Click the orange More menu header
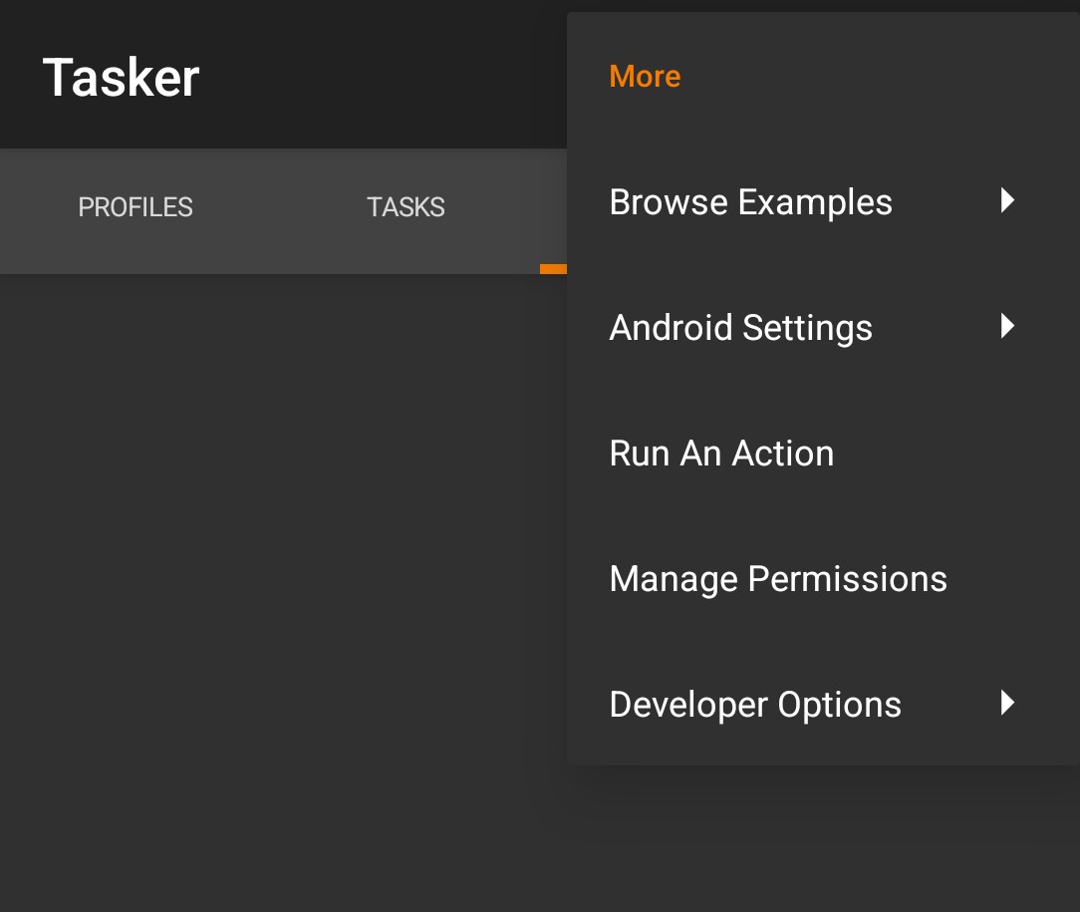This screenshot has width=1080, height=912. point(645,77)
